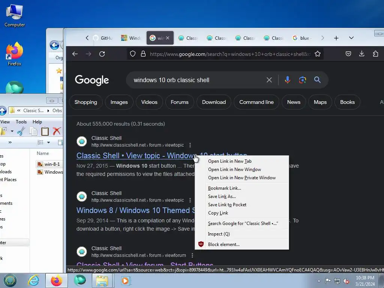The image size is (384, 288).
Task: Open Computer desktop icon
Action: 15,15
